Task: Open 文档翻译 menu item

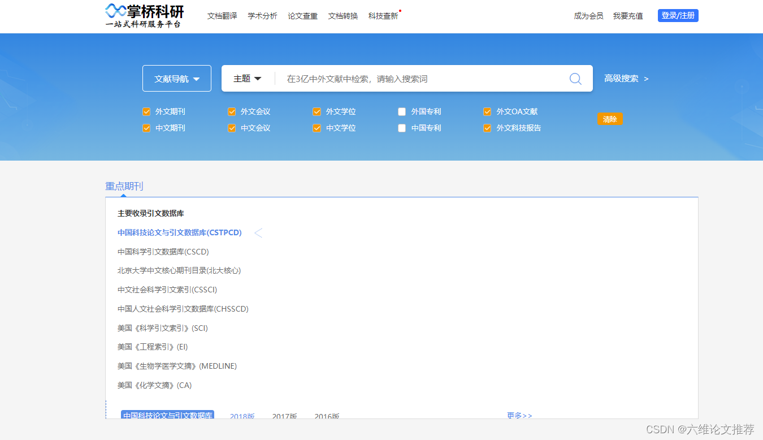Action: point(222,16)
